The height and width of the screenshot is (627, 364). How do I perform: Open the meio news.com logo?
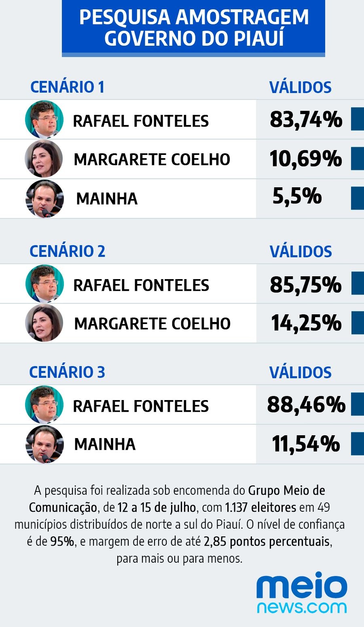(302, 593)
